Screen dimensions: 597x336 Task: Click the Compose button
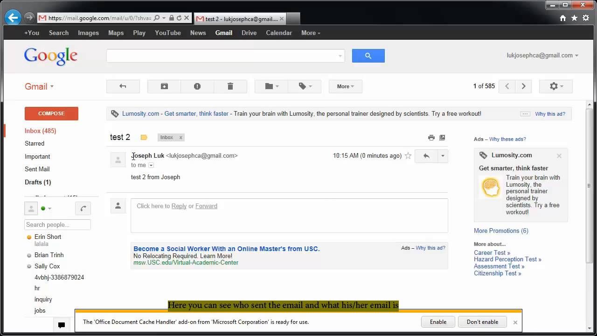click(x=51, y=113)
